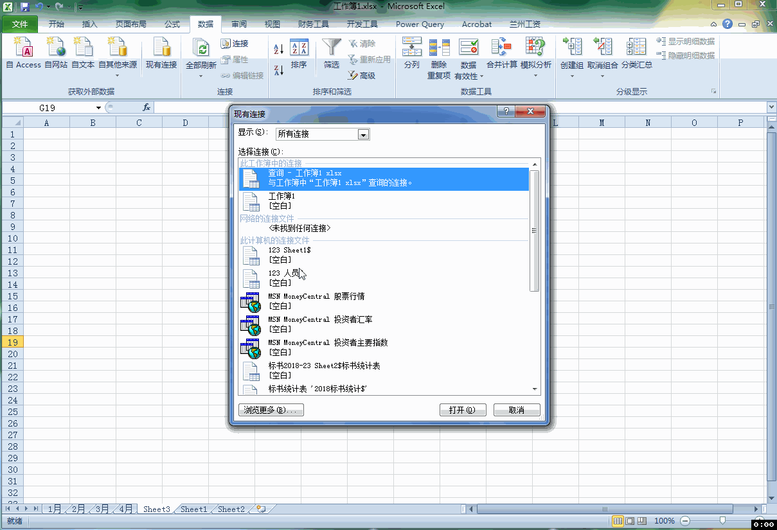Open the 分级显示 dialog launcher

coord(713,92)
